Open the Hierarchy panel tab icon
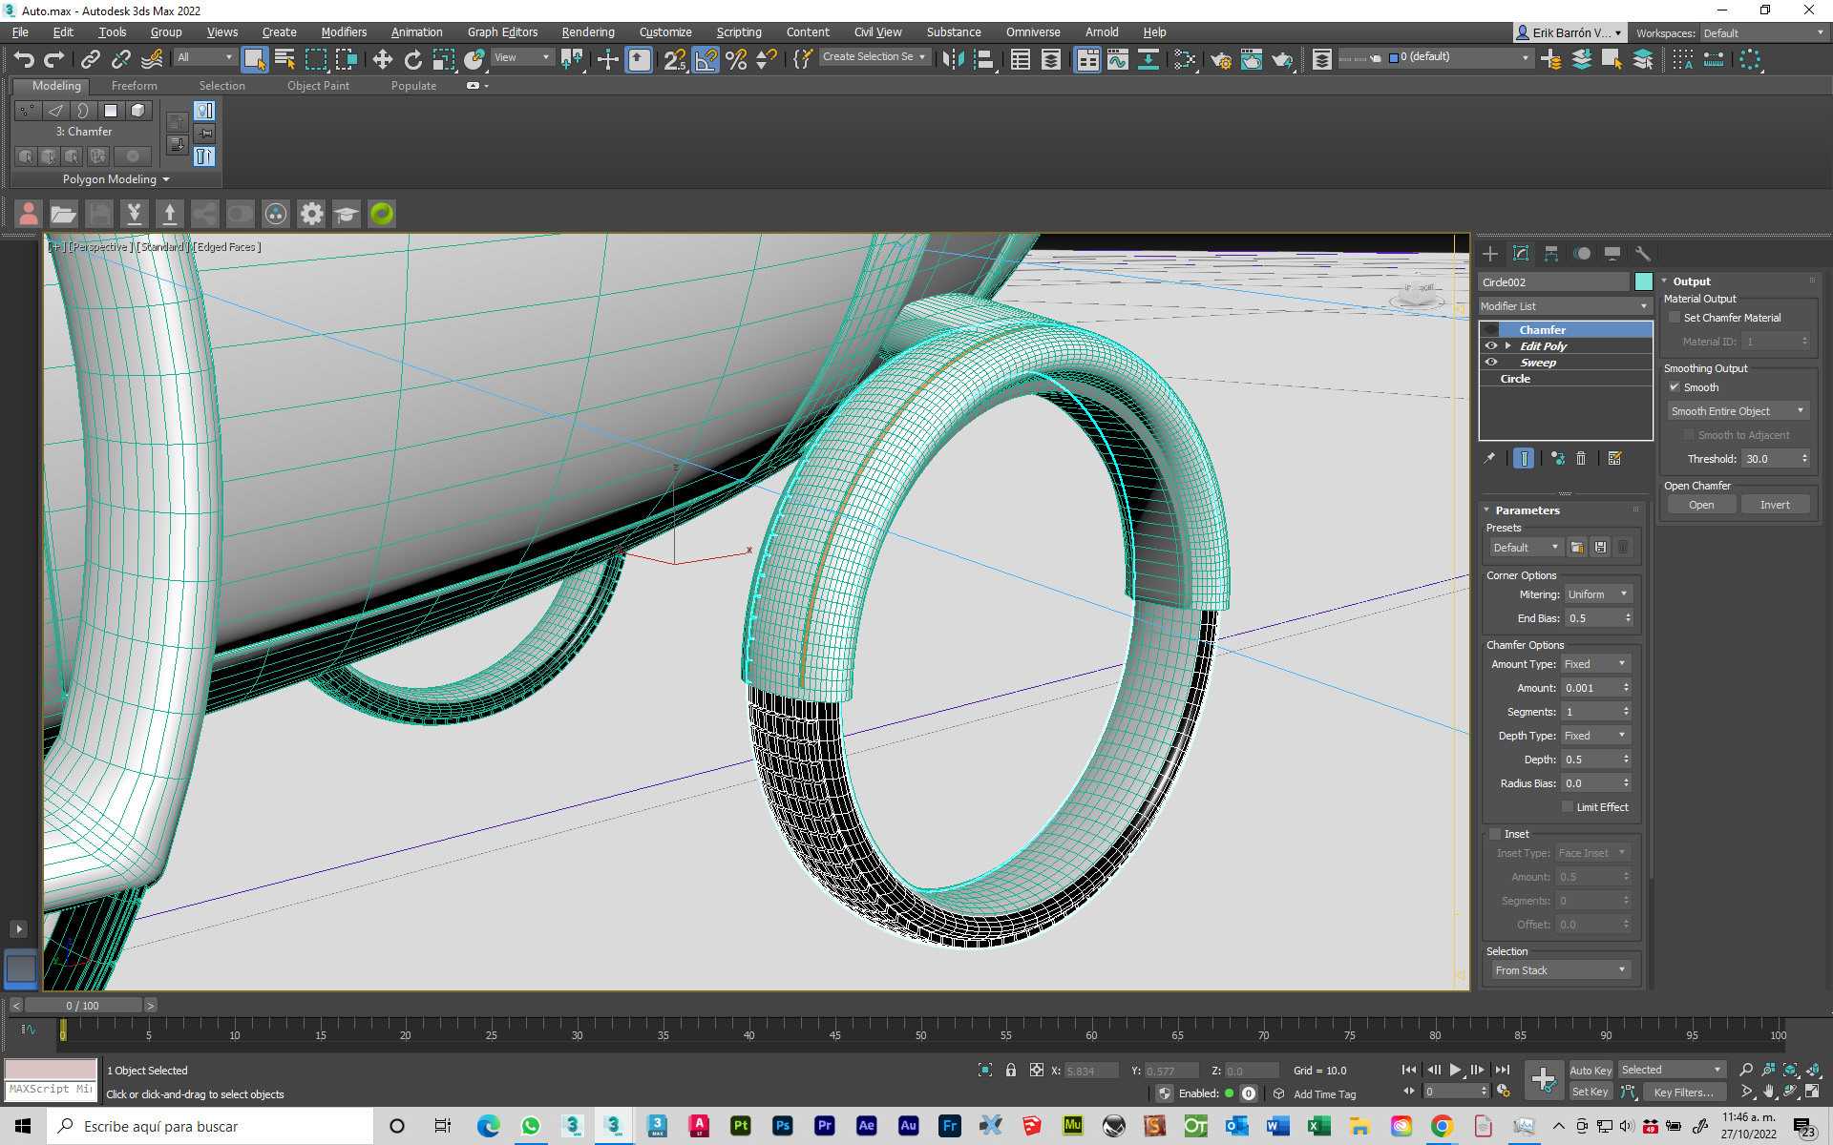 (1551, 254)
